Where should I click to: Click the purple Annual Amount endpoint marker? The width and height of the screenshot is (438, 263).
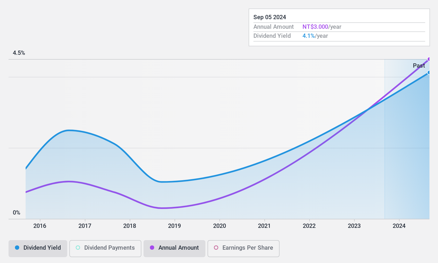click(429, 59)
